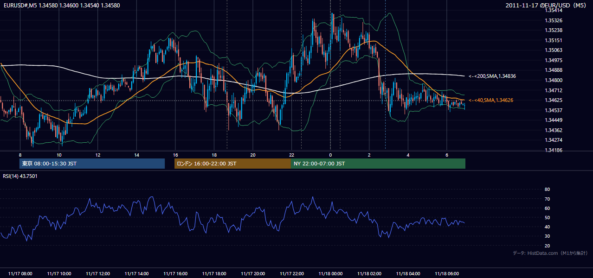Click the 11/17 18:00 time label
Screen dimensions: 593x278
[x=214, y=274]
